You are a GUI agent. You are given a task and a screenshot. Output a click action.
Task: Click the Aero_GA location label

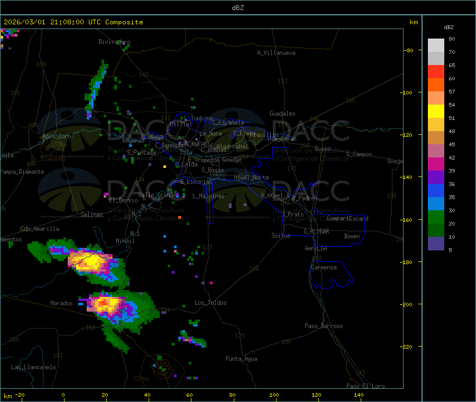click(316, 248)
